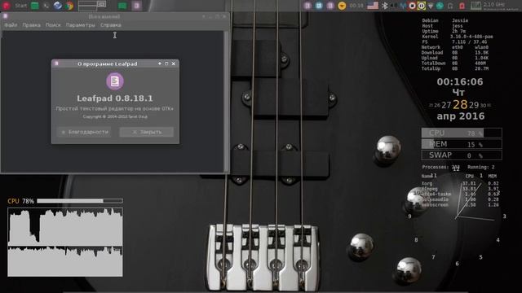Click the MEM 15 % bar in system monitor

point(462,144)
